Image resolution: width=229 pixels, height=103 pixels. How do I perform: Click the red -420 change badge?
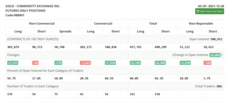point(207,63)
